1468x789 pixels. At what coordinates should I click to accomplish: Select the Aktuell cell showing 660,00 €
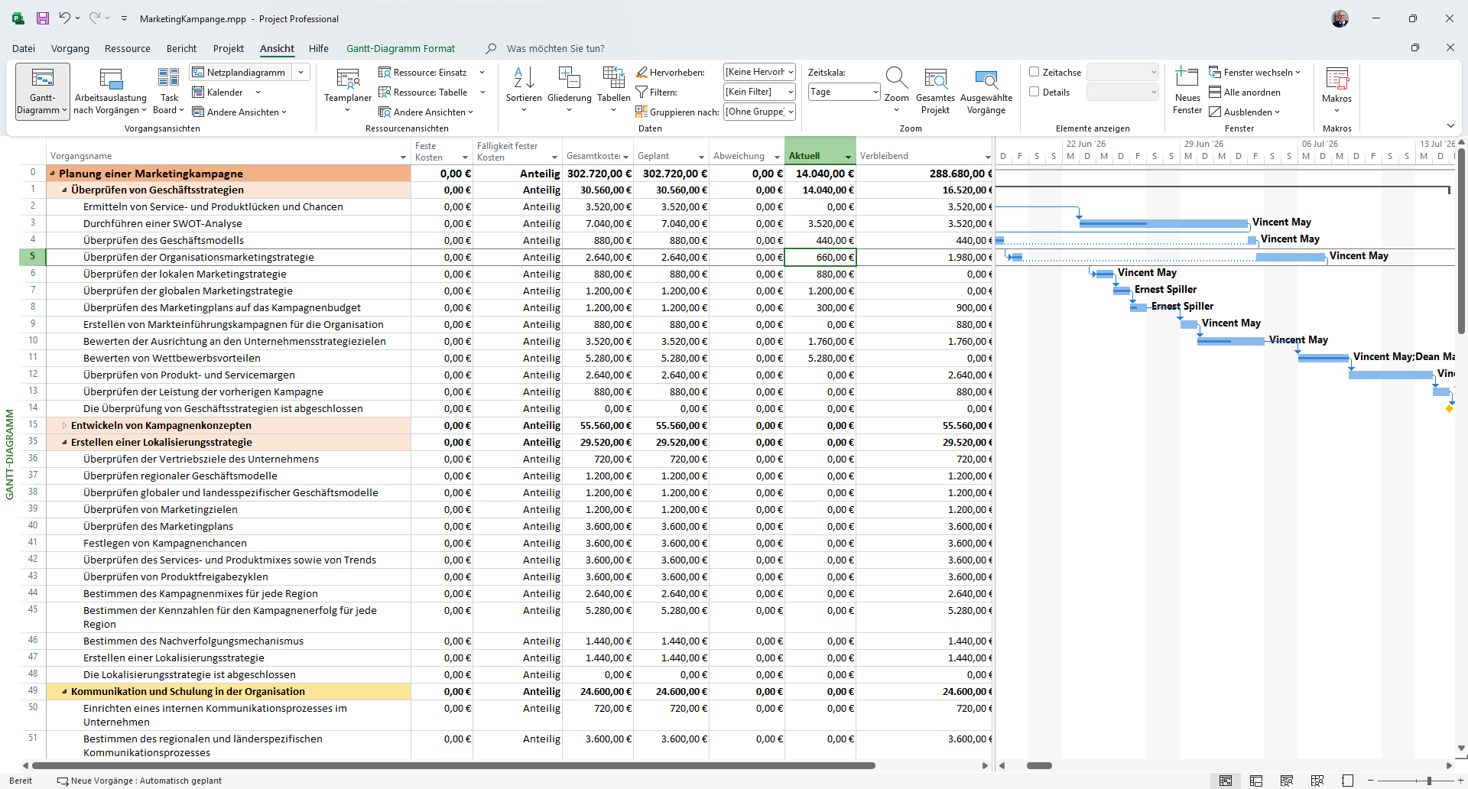coord(820,258)
